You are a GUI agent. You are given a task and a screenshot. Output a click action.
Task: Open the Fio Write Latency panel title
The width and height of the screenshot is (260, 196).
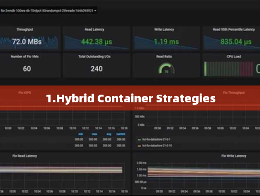coord(234,156)
